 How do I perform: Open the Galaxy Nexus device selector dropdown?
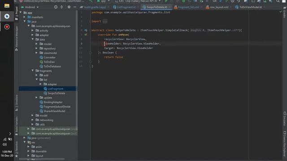(138, 1)
